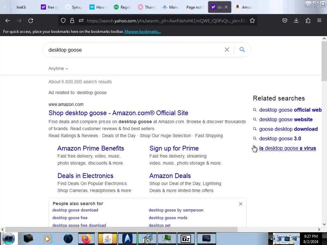Switch to the Synap tab
Viewport: 327px width, 245px height.
pyautogui.click(x=74, y=7)
